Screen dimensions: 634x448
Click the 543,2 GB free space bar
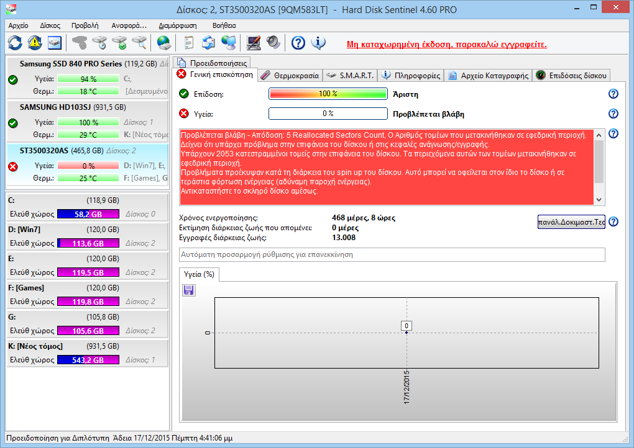pos(88,360)
